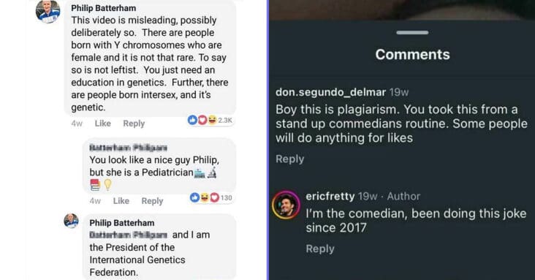
Task: Reply to don.segundo_delmar's plagiarism comment
Action: [289, 159]
